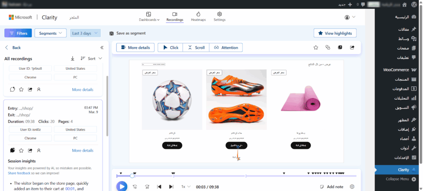Toggle the Attention overlay mode
This screenshot has height=191, width=423.
[226, 47]
